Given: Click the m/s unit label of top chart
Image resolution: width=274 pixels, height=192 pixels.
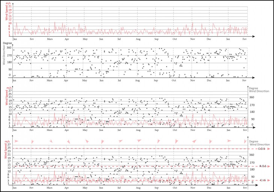Looking at the screenshot, I should point(10,3).
